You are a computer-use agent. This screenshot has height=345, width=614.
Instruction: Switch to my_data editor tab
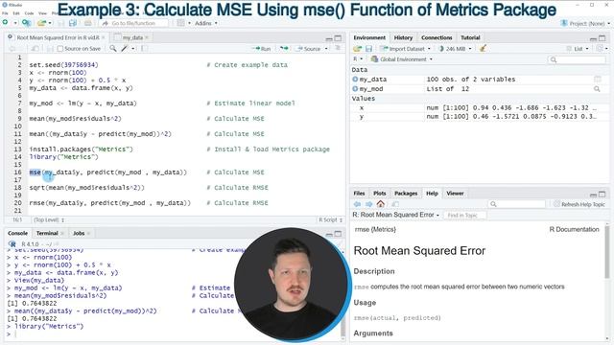pyautogui.click(x=132, y=37)
